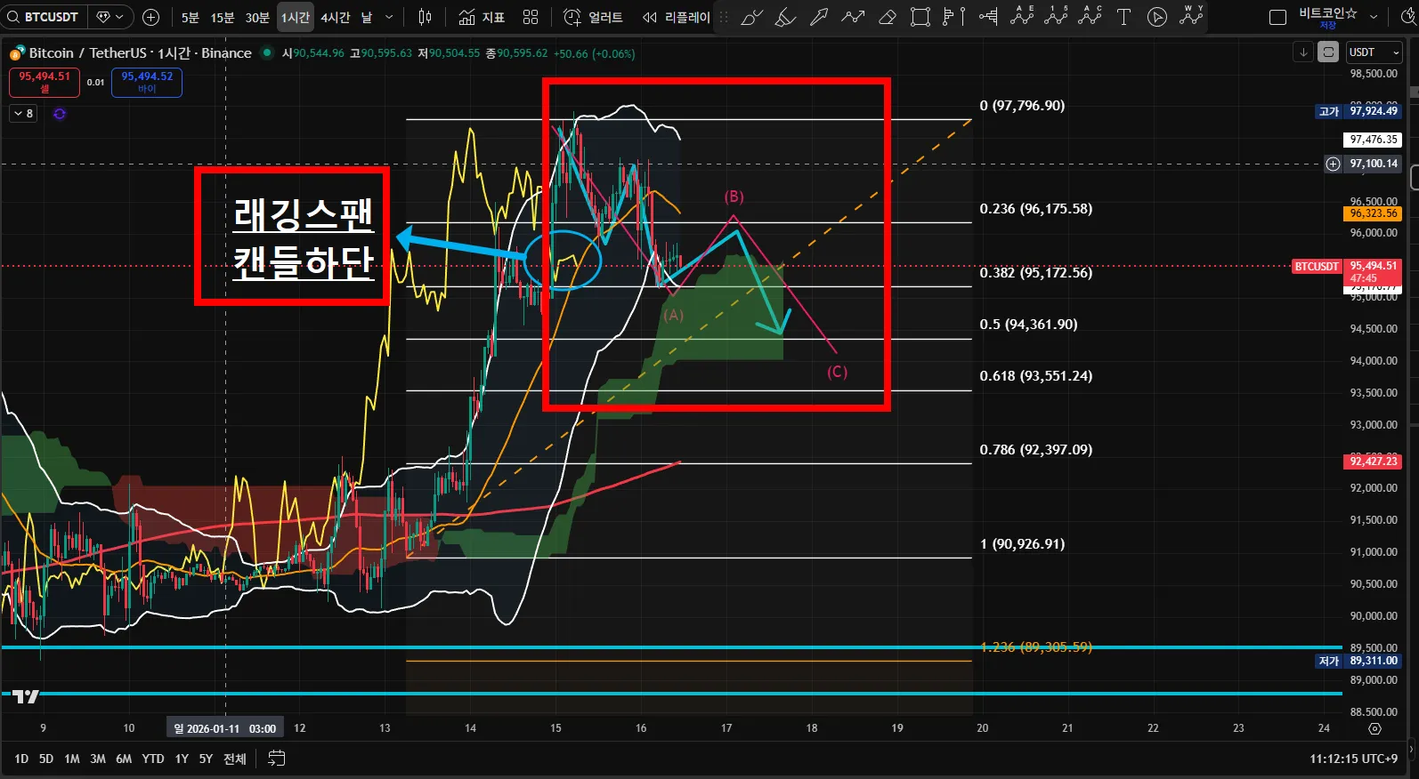Open the candlestick chart style selector
Screen dimensions: 1419x779
tap(425, 17)
